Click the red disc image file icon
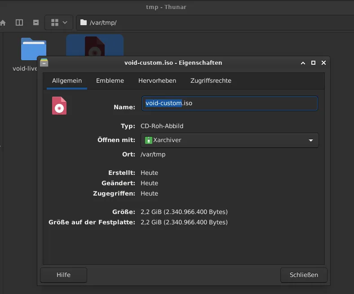 pos(59,106)
